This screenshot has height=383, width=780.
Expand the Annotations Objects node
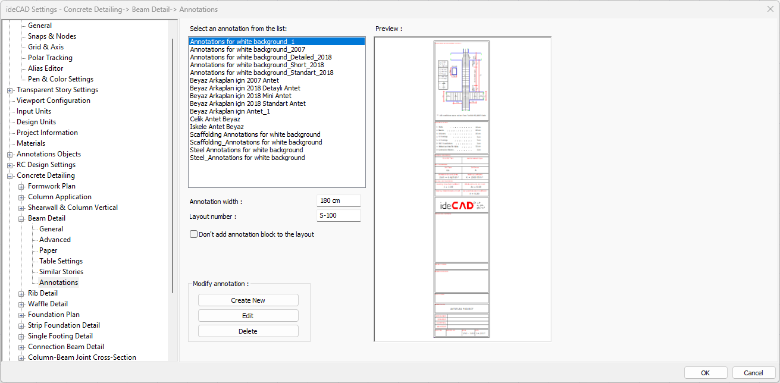coord(10,155)
